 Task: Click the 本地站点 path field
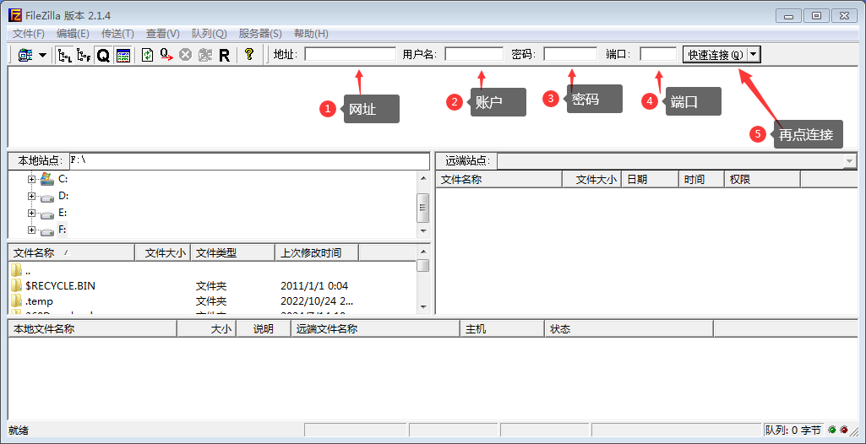click(x=249, y=161)
